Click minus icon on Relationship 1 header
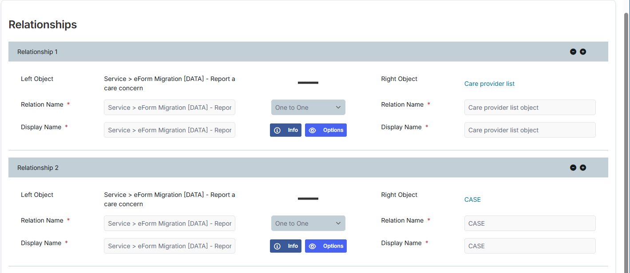 coord(573,52)
